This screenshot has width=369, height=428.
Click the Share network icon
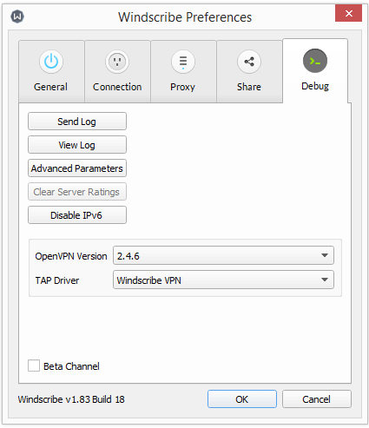(249, 62)
